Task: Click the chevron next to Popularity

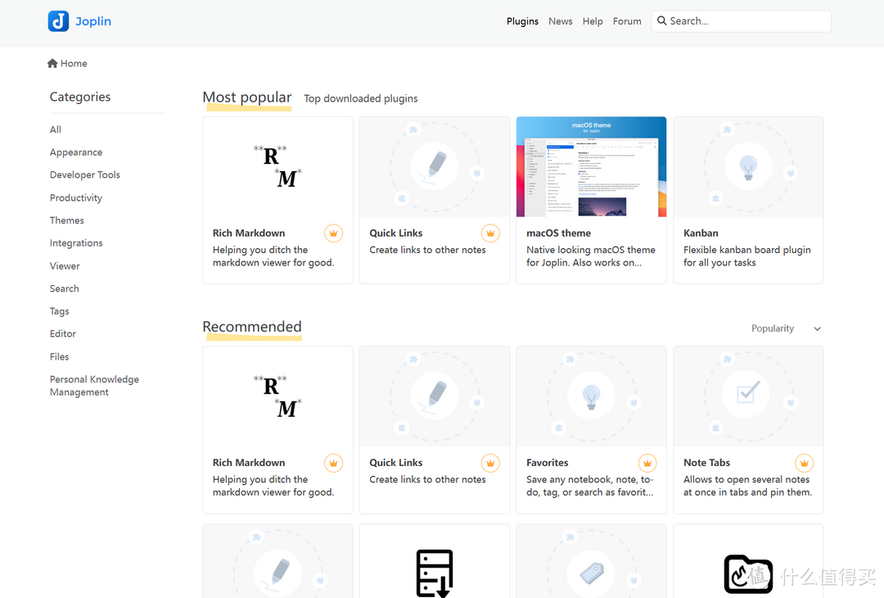Action: tap(817, 329)
